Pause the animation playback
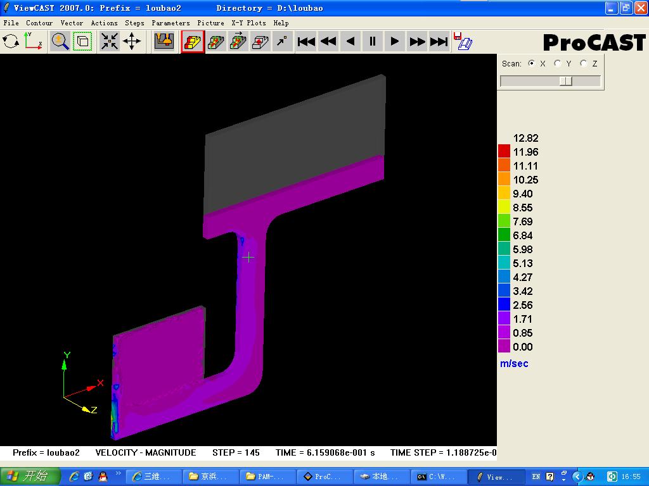Viewport: 649px width, 486px height. (x=373, y=41)
